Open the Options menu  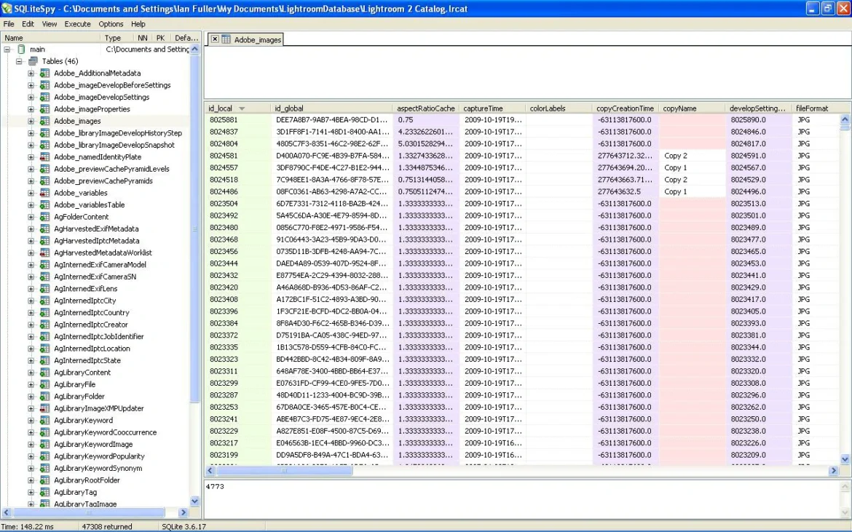111,23
